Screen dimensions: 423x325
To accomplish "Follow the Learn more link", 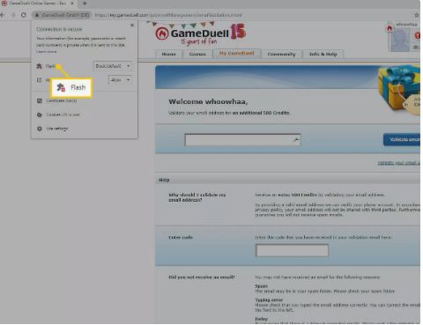I will point(47,52).
